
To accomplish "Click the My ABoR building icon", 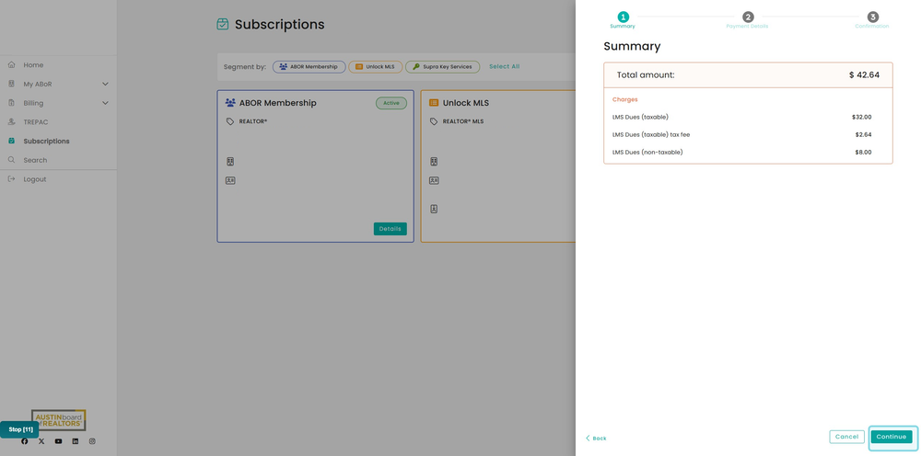I will pyautogui.click(x=11, y=84).
